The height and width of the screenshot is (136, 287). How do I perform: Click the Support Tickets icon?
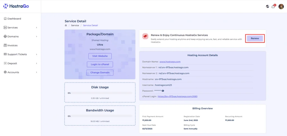5,54
